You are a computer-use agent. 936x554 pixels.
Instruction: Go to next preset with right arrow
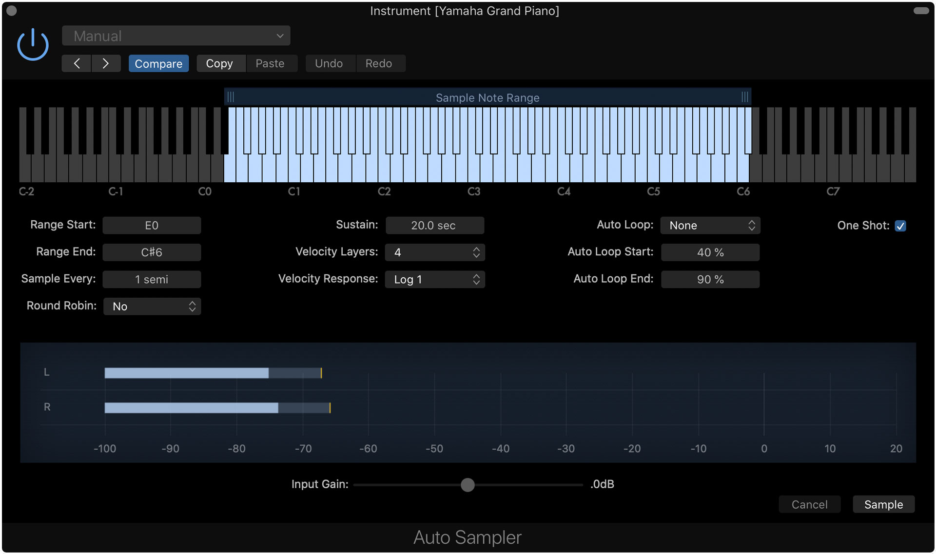coord(106,63)
